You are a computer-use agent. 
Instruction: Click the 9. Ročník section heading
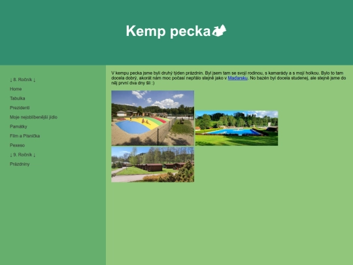tap(22, 154)
